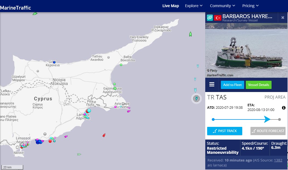This screenshot has height=170, width=288.
Task: Click the blue dot at Girne
Action: tap(54, 62)
